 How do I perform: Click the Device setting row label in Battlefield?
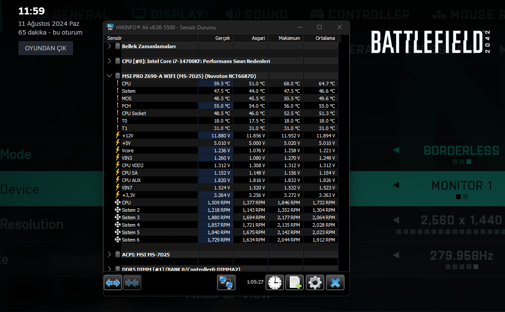click(x=20, y=189)
